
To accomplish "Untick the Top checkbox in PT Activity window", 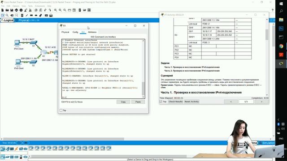I will (161, 102).
